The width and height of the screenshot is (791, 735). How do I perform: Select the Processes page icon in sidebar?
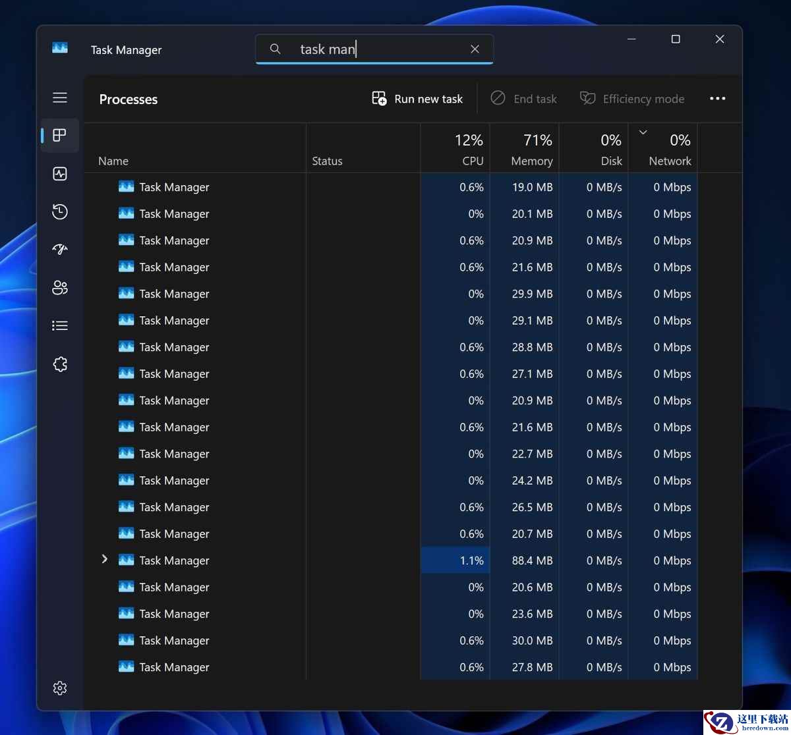[60, 136]
